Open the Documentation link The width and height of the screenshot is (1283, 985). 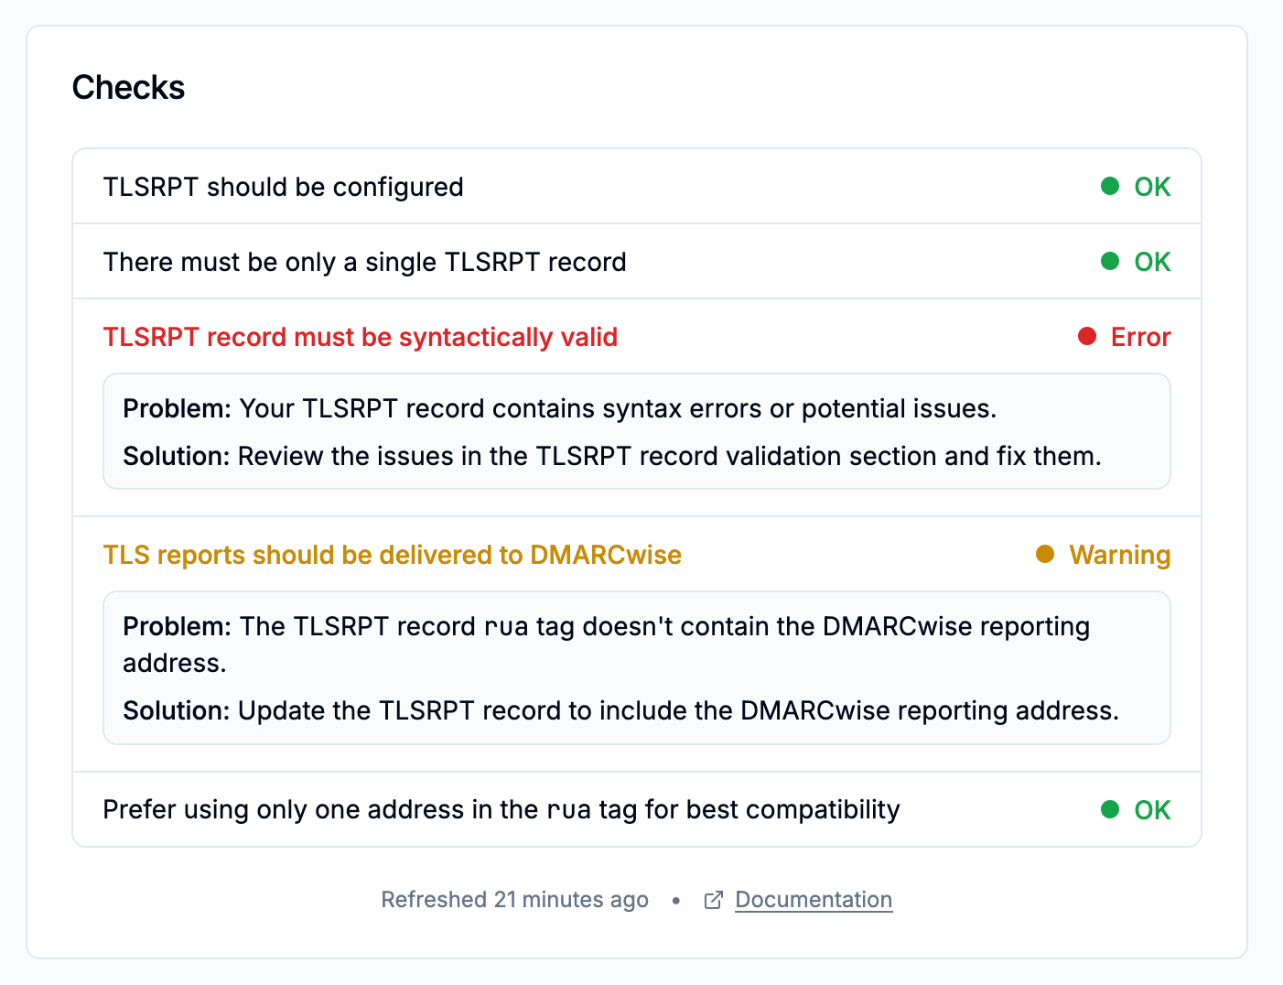pyautogui.click(x=813, y=900)
